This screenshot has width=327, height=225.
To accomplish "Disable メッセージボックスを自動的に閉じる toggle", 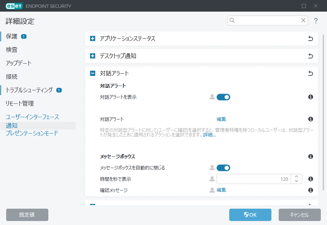I will pos(223,168).
